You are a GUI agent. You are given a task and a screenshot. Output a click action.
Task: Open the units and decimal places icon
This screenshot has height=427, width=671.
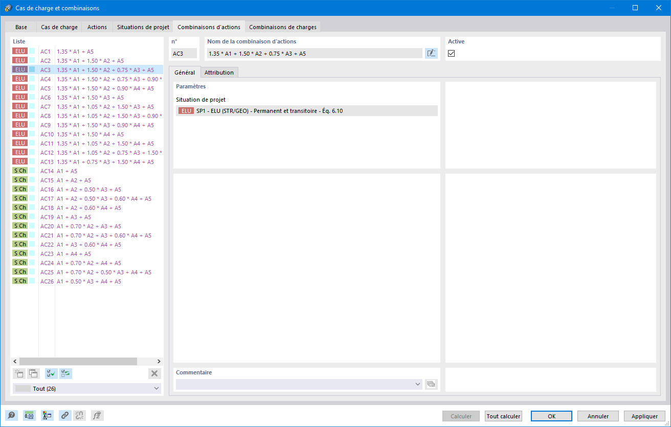[29, 416]
